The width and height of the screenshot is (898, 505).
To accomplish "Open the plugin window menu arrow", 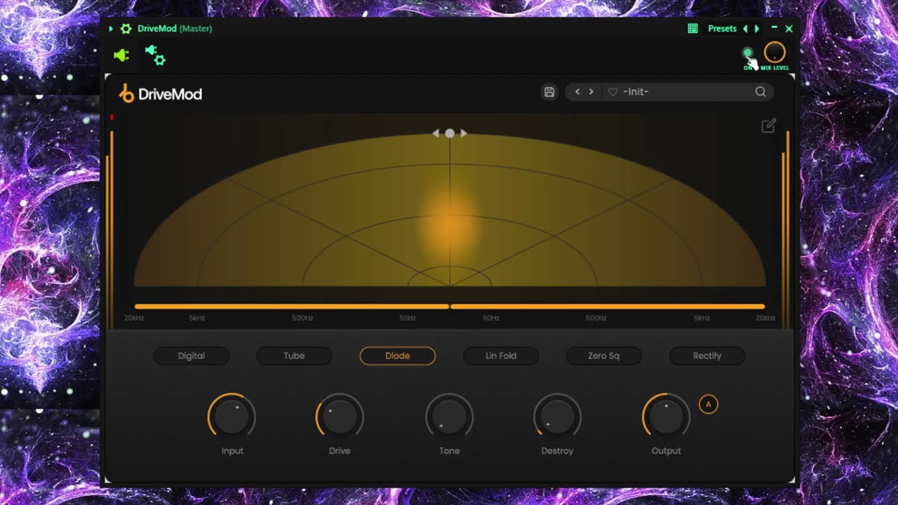I will pyautogui.click(x=111, y=29).
